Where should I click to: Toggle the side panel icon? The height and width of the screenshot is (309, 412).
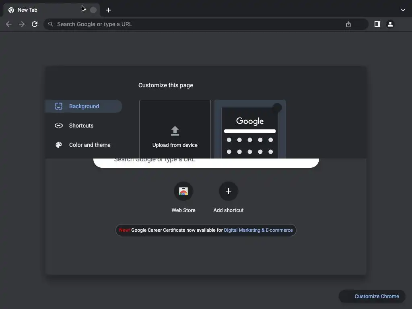[x=377, y=24]
